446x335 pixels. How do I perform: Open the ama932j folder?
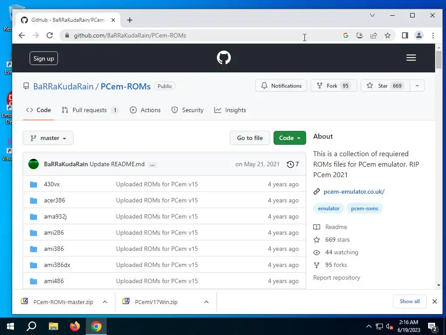coord(55,216)
